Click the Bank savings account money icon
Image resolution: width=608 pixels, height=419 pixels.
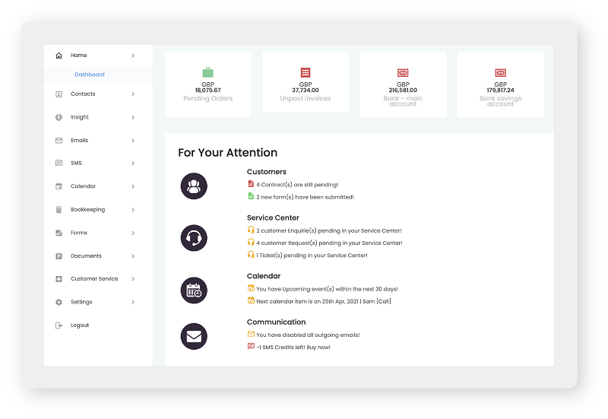click(500, 73)
